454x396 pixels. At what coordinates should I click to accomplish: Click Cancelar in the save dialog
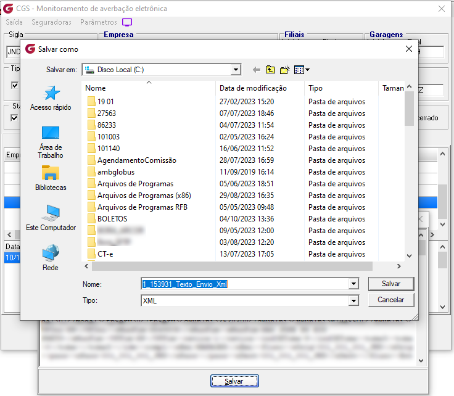(x=391, y=300)
